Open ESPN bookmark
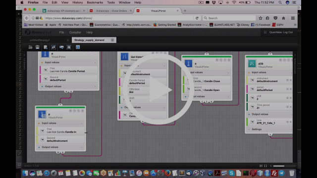Viewport: 317px width, 178px height. click(x=278, y=25)
